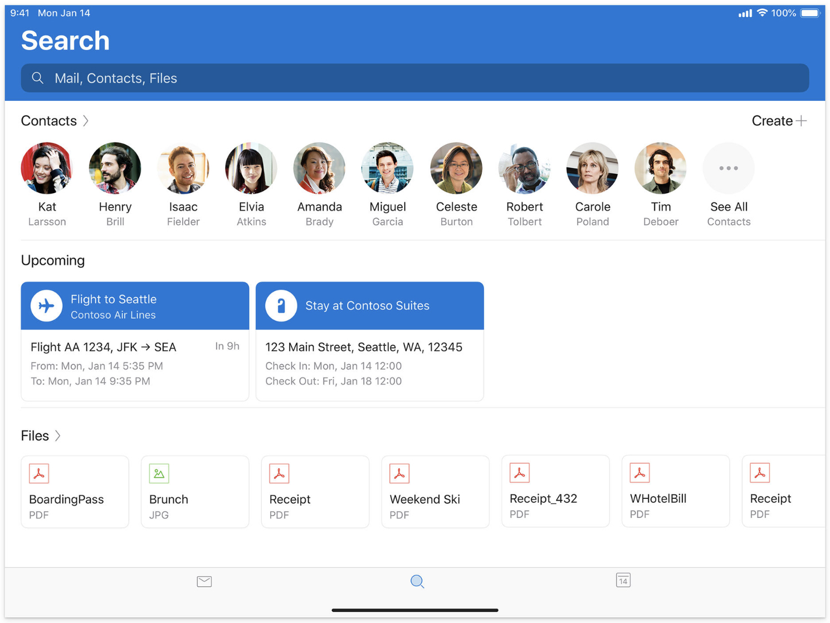Click the three-dots See All Contacts icon
Image resolution: width=830 pixels, height=623 pixels.
(x=728, y=168)
